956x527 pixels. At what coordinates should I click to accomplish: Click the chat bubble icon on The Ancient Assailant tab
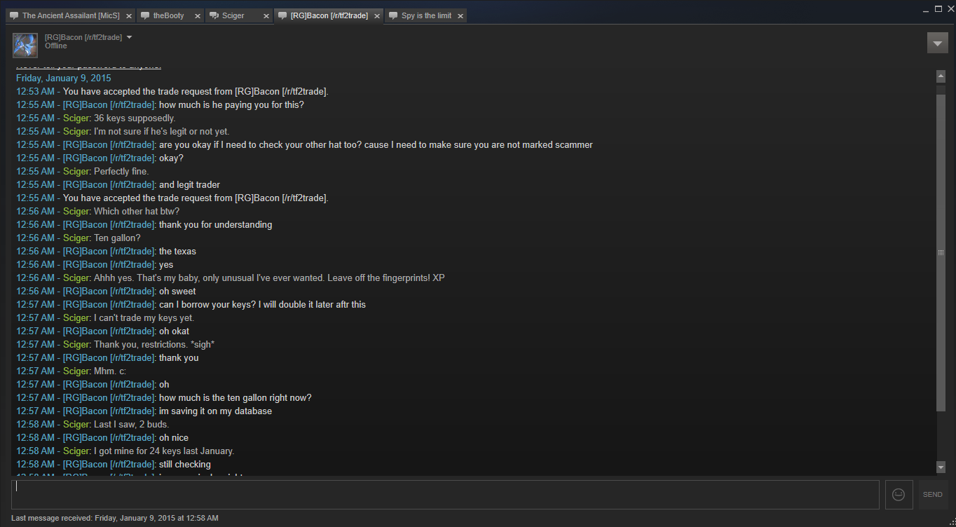point(14,15)
